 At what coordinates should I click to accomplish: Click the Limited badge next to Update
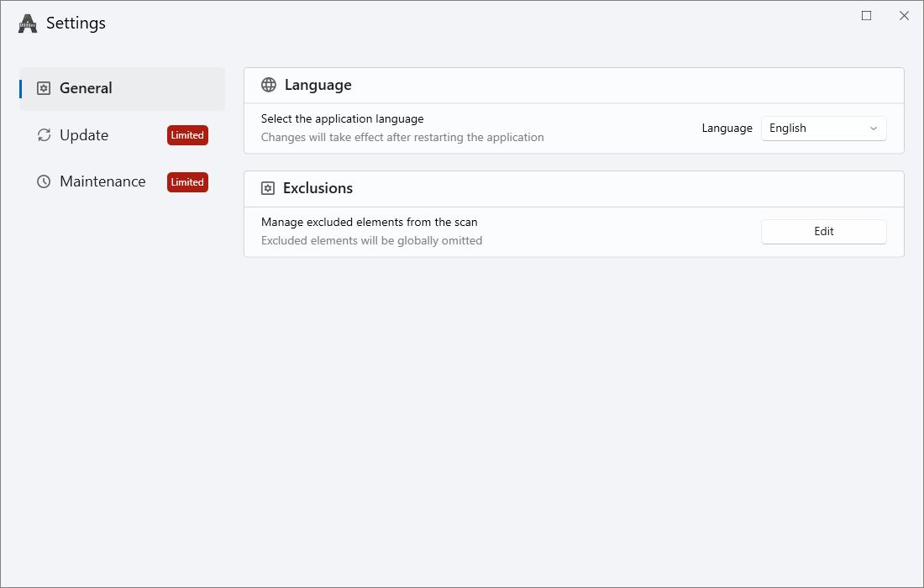tap(187, 135)
